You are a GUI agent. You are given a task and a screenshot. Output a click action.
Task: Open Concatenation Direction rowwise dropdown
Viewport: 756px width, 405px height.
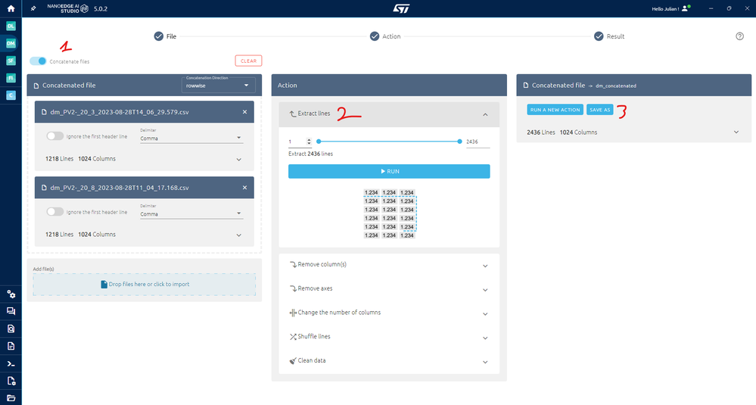pos(218,84)
